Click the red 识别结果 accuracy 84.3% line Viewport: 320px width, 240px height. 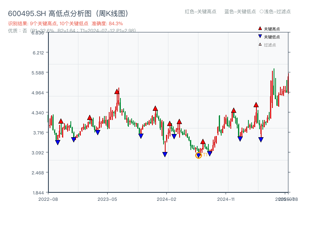66,24
